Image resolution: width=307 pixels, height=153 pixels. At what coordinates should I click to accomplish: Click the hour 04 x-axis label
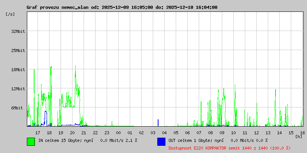[165, 133]
